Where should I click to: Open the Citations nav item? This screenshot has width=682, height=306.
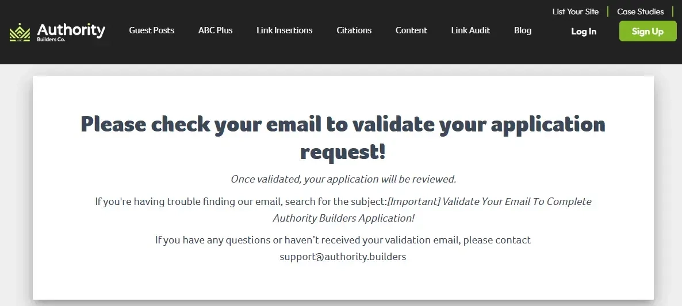(354, 30)
